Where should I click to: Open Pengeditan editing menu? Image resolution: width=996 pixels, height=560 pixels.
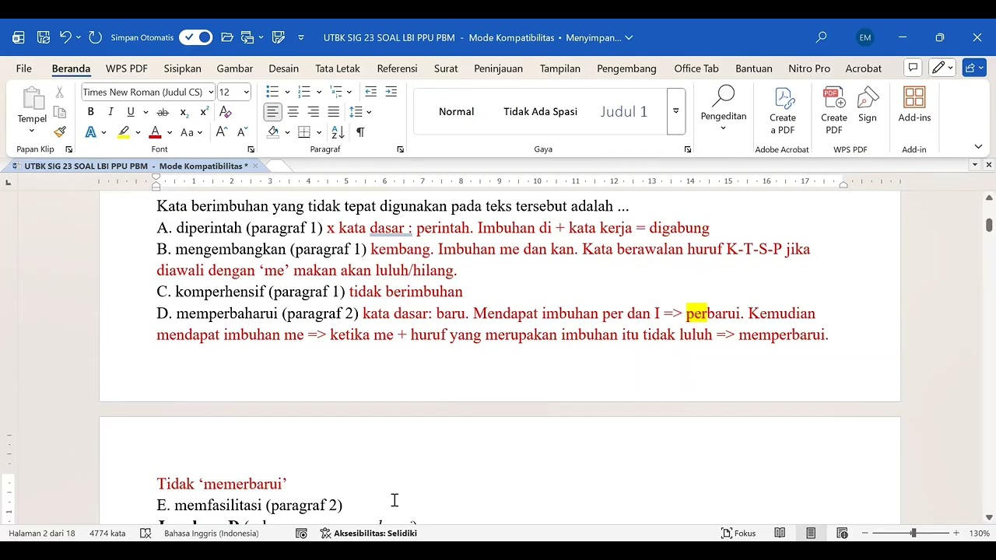724,109
